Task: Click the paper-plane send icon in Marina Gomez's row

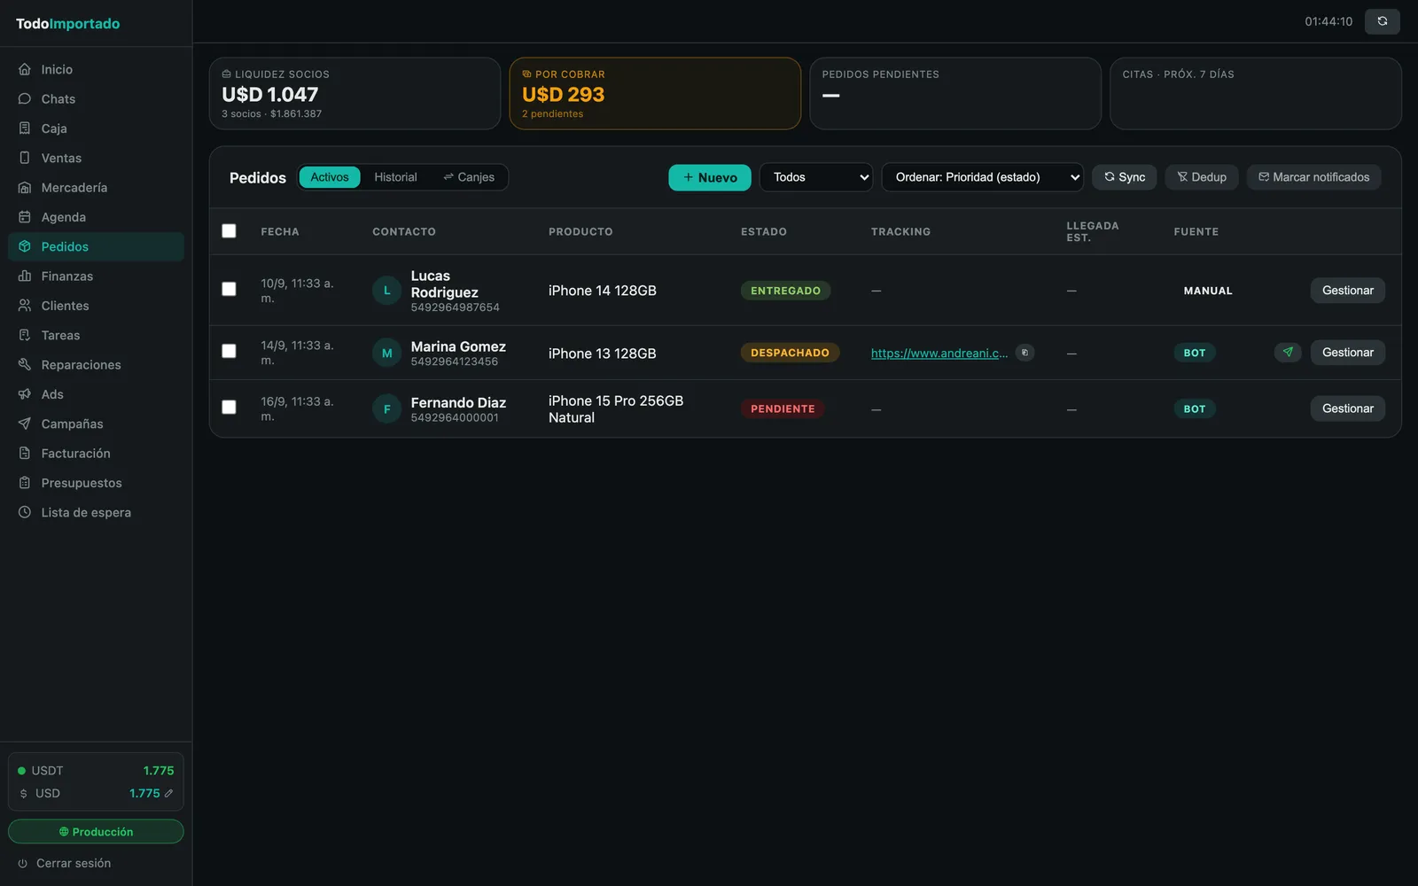Action: coord(1288,353)
